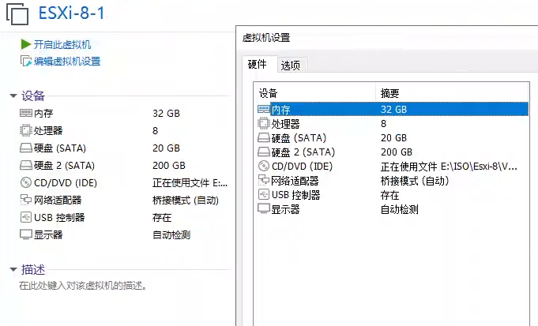Click the 硬盘 (SATA) icon in the left panel

pos(26,148)
